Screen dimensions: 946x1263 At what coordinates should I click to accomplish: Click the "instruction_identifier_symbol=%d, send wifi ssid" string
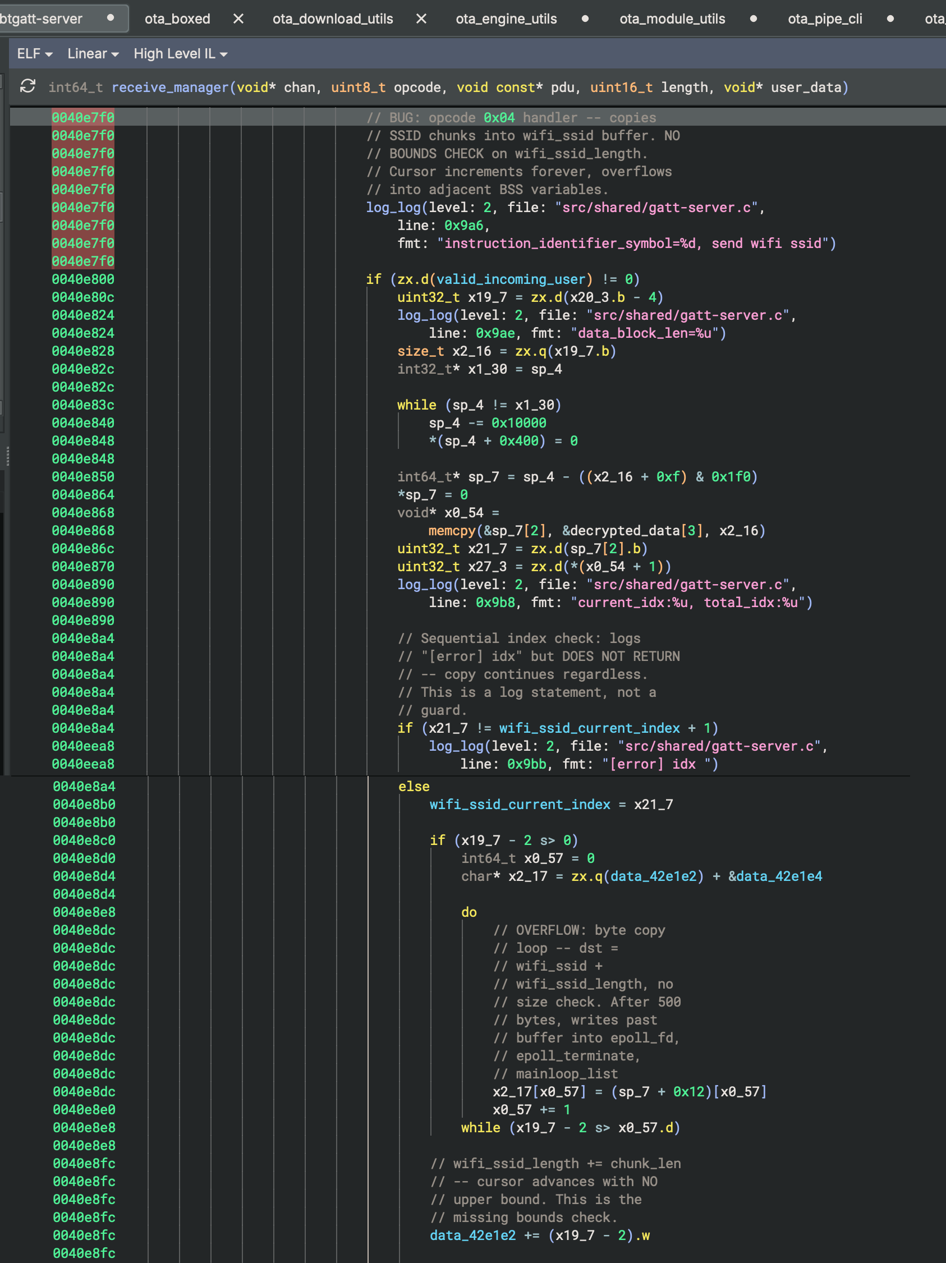[632, 244]
